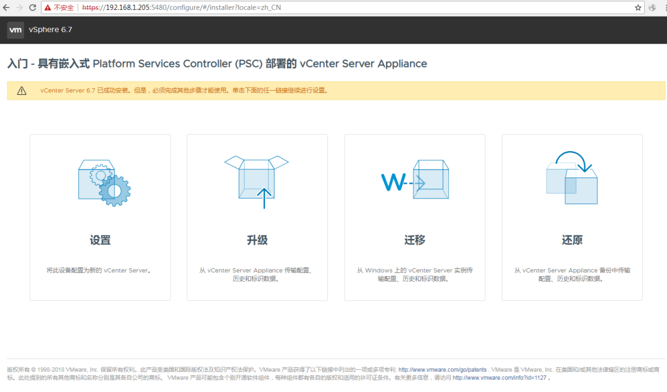Image resolution: width=667 pixels, height=392 pixels.
Task: Click the vSphere 6.7 header title
Action: 51,30
